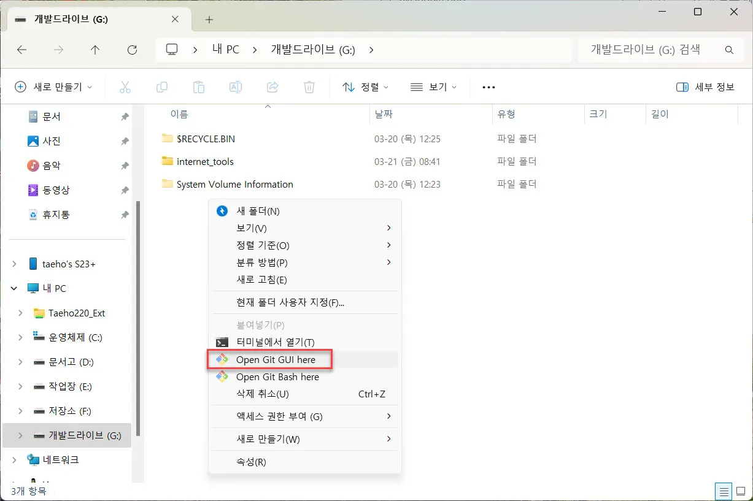The image size is (753, 501).
Task: Click the Paste icon in the toolbar
Action: (x=199, y=86)
